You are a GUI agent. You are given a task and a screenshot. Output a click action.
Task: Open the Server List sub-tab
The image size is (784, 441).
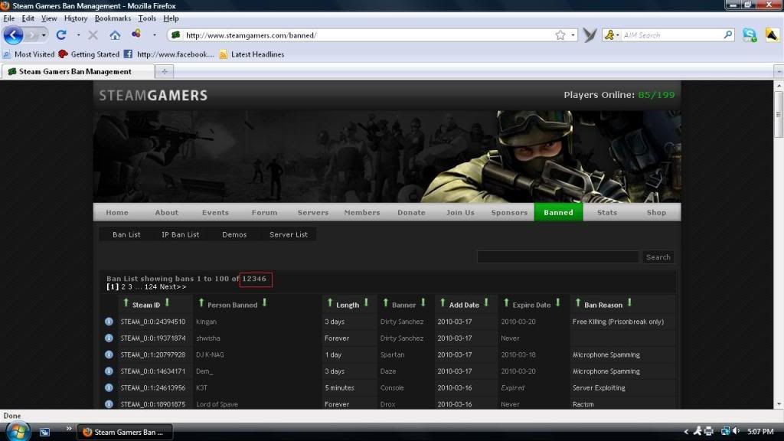pyautogui.click(x=289, y=234)
